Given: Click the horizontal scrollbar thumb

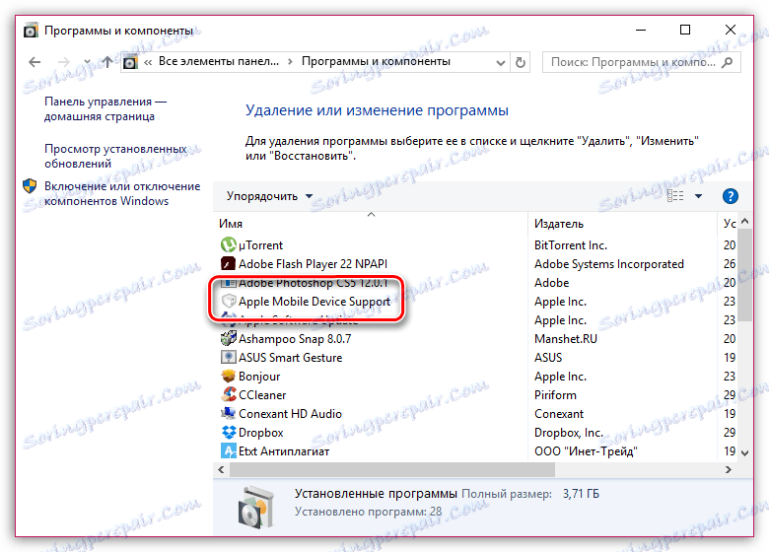Looking at the screenshot, I should [392, 469].
